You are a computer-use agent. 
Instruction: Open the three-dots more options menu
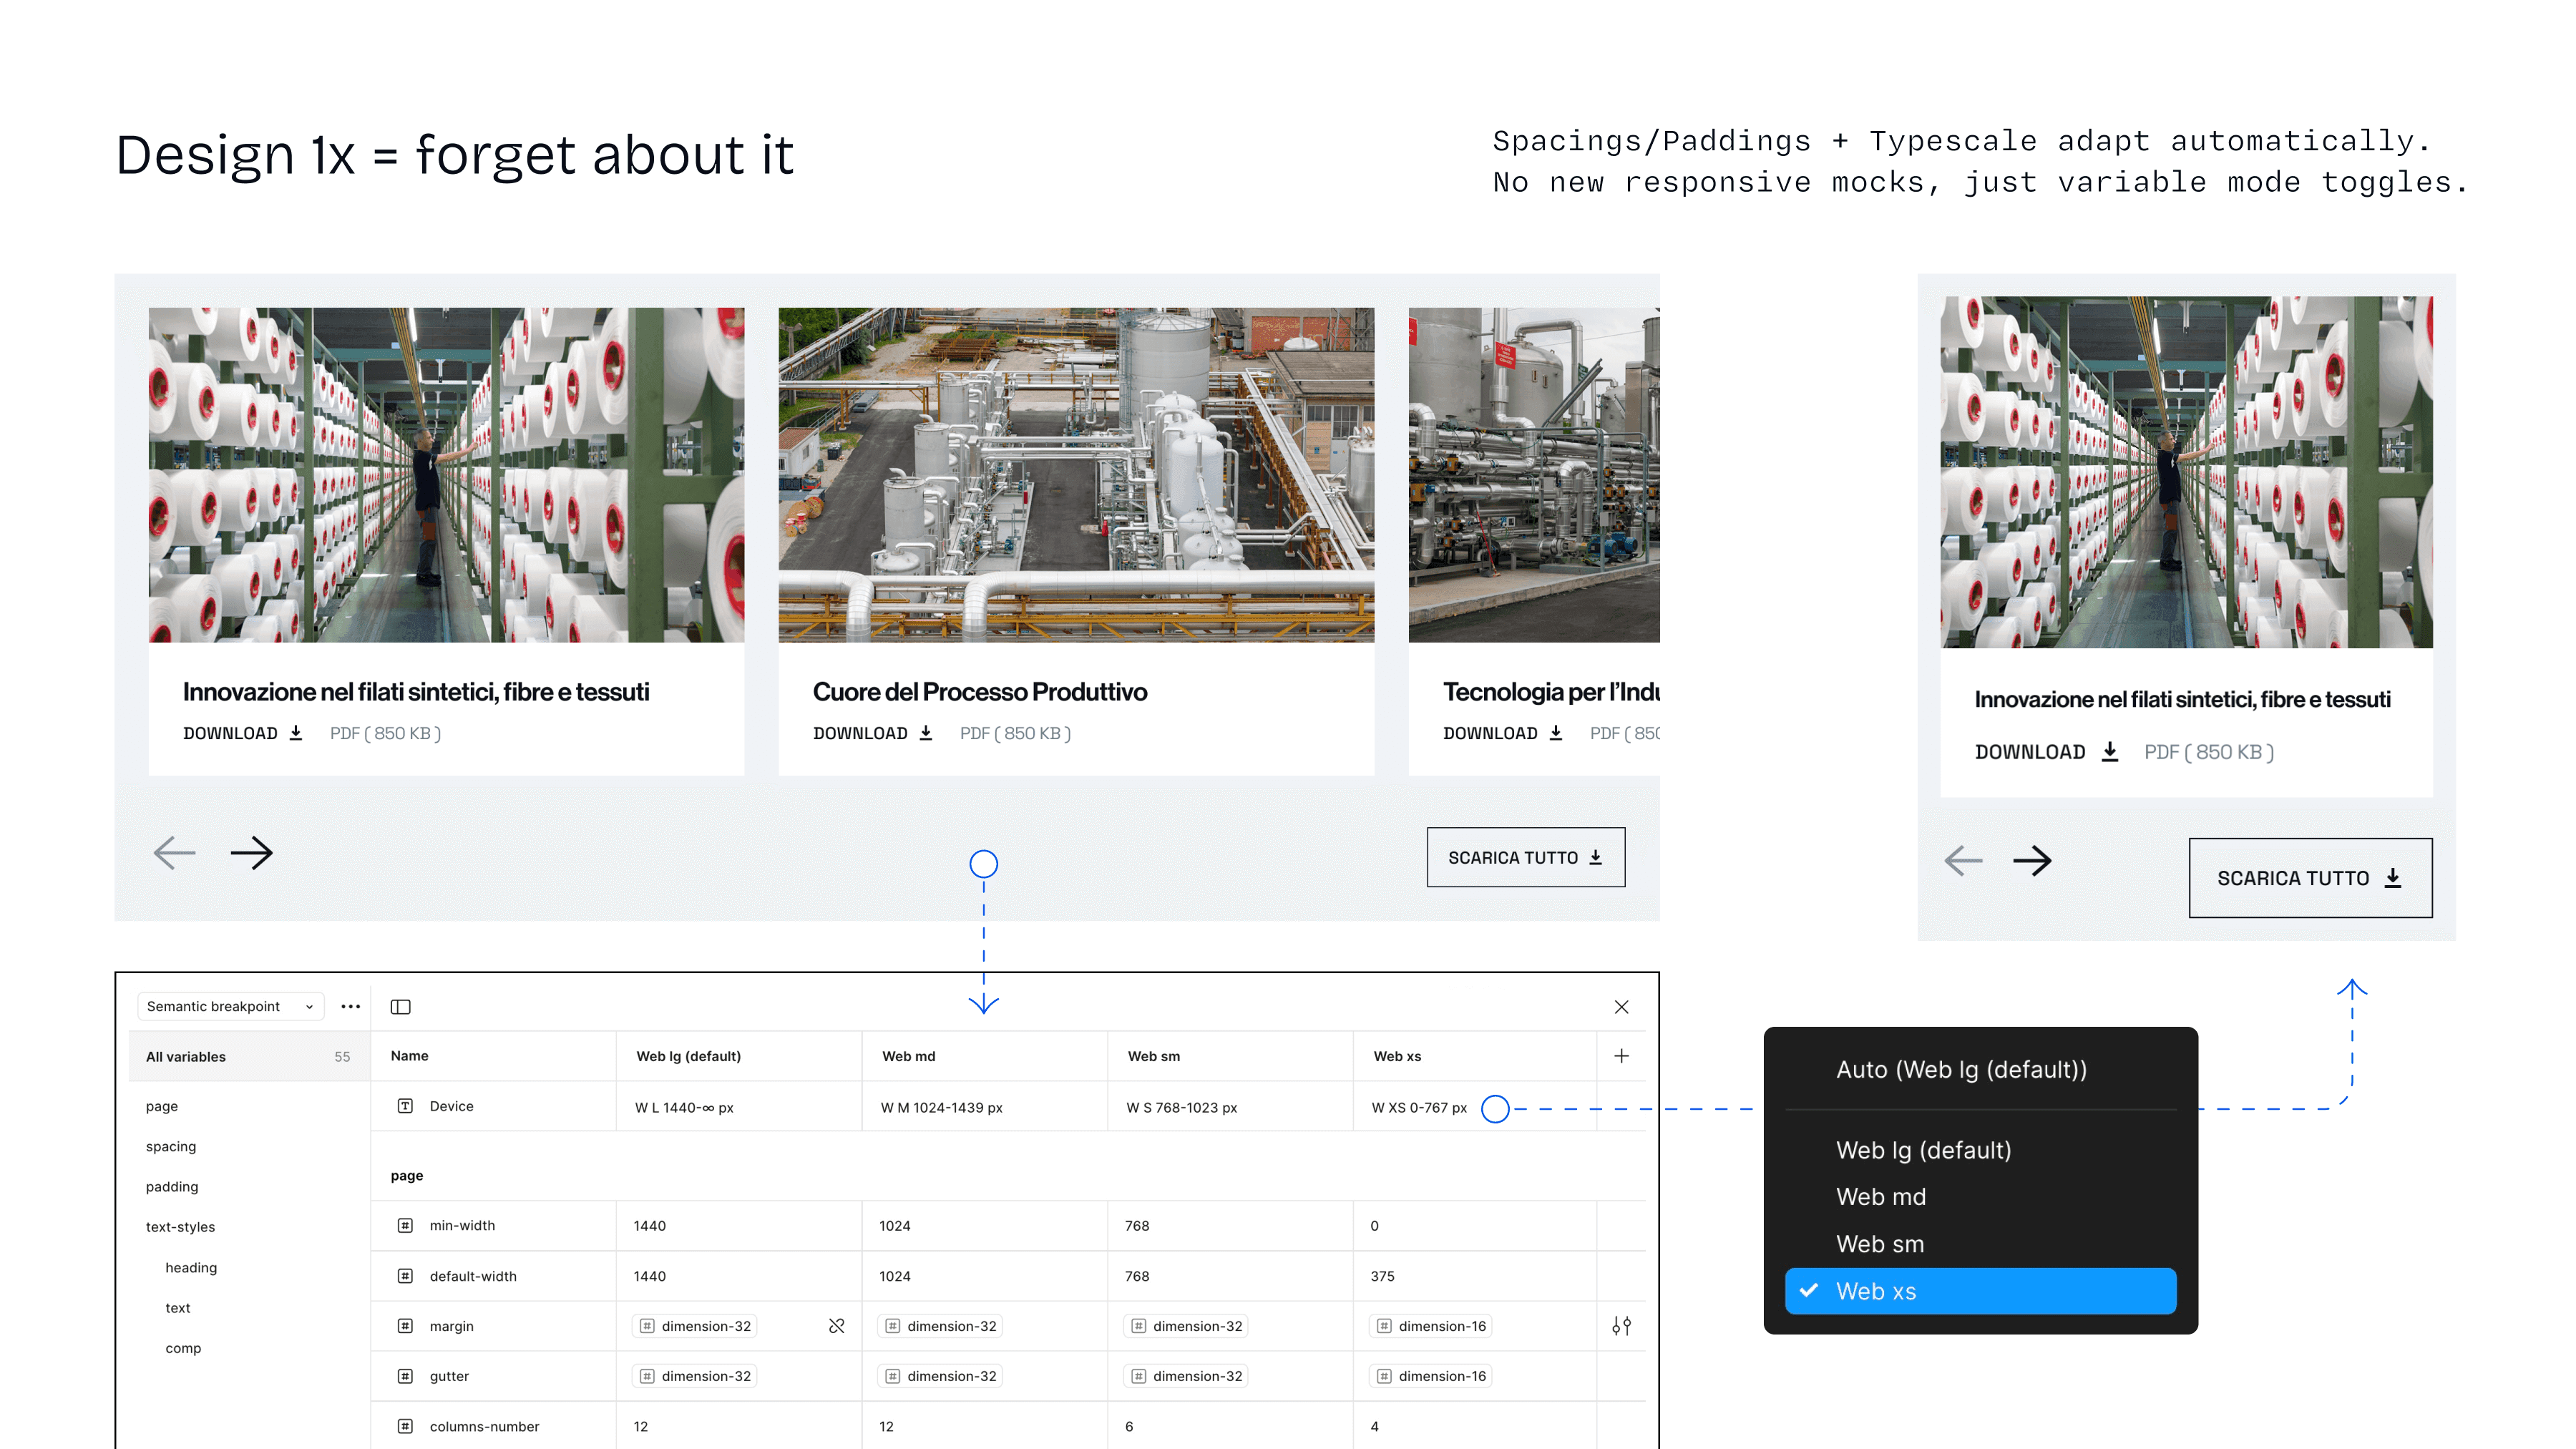coord(350,1006)
